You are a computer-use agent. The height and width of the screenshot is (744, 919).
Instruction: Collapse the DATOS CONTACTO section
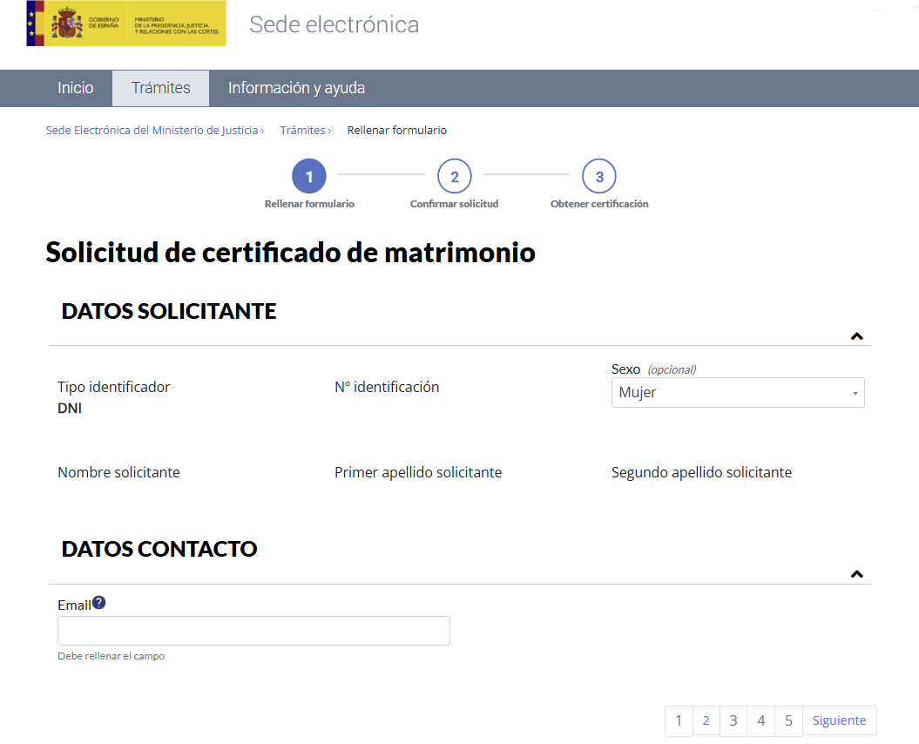pos(856,573)
